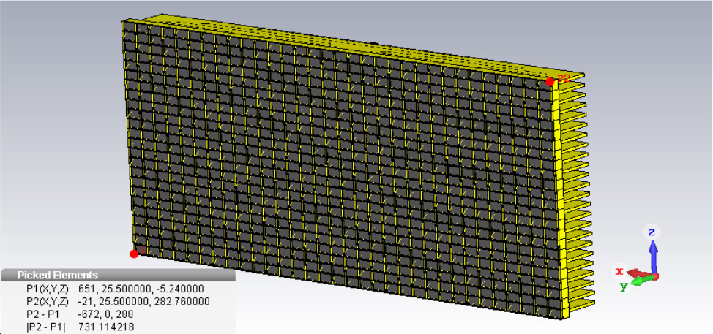Click the z label on the axis triad
The image size is (713, 334).
[651, 232]
